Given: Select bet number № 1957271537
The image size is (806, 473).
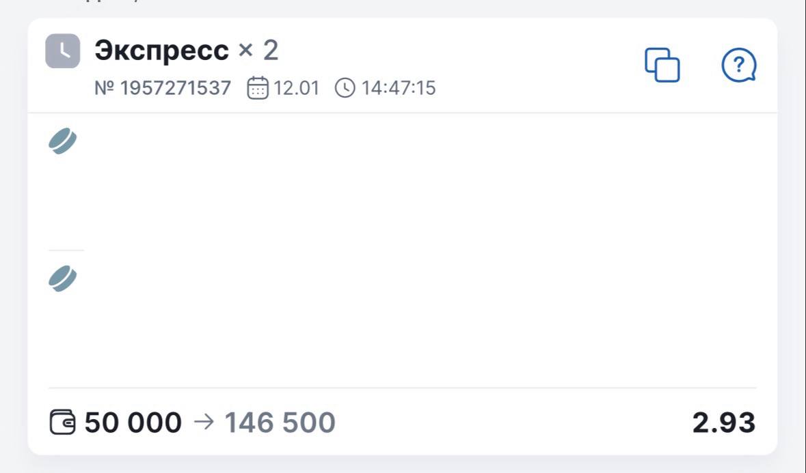Looking at the screenshot, I should [163, 88].
